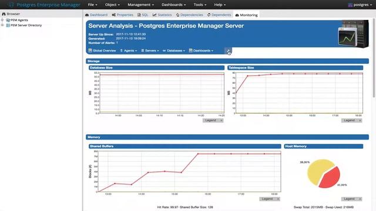376x211 pixels.
Task: Open the Dashboards menu in top bar
Action: coord(174,5)
